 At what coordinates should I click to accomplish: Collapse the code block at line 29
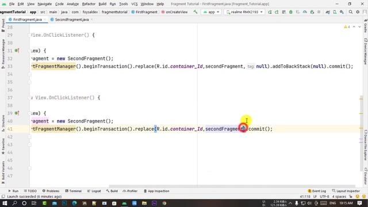pos(29,35)
